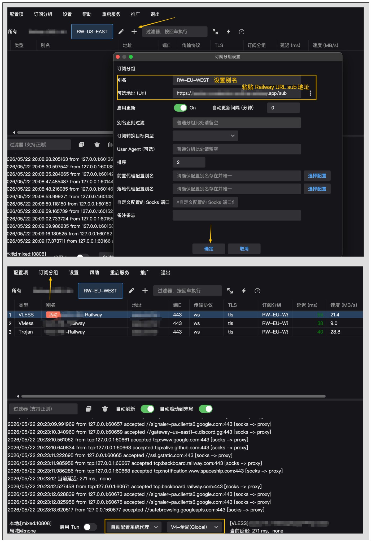Click the speedometer icon in the lower window toolbar
This screenshot has width=372, height=543.
point(257,291)
